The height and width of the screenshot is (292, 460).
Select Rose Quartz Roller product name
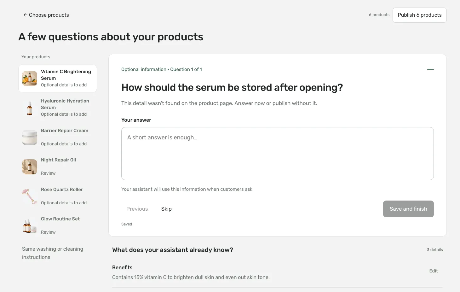click(x=62, y=190)
